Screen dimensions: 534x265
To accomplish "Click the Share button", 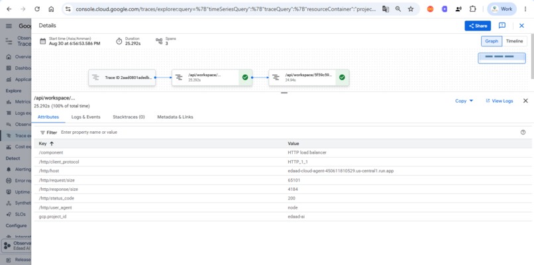I will pos(478,26).
